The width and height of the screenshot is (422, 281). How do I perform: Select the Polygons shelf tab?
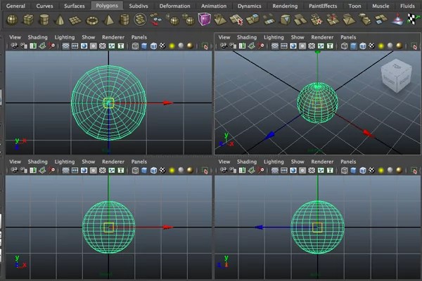click(107, 6)
